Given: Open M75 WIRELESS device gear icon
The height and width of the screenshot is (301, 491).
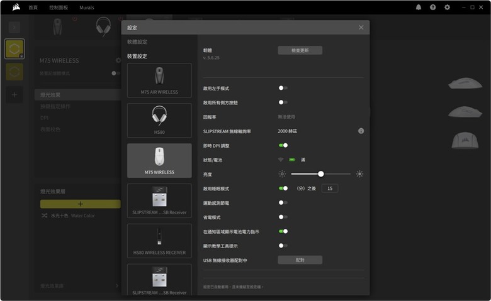Looking at the screenshot, I should [x=118, y=60].
